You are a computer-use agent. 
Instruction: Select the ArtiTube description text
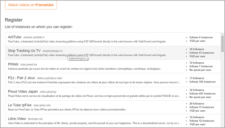click(x=87, y=42)
